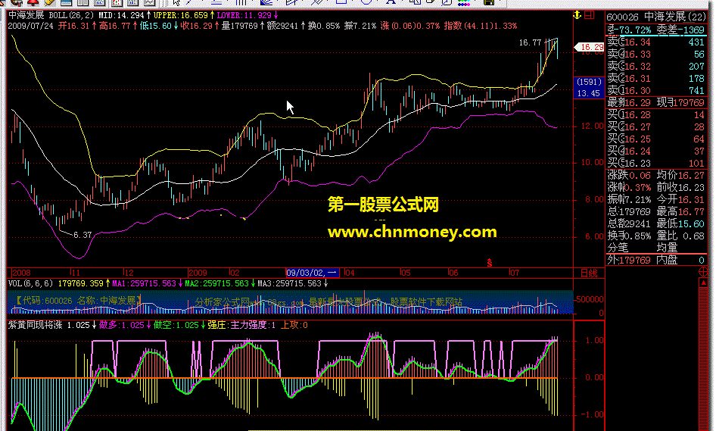This screenshot has height=431, width=716.
Task: Click the MA1:259715.563 volume value
Action: [145, 283]
